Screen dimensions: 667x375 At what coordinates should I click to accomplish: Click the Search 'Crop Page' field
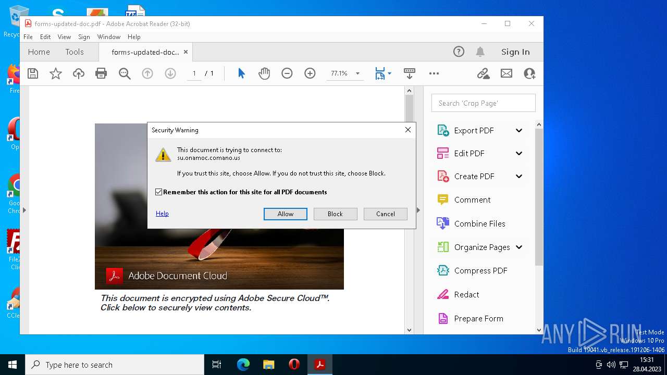pos(484,103)
